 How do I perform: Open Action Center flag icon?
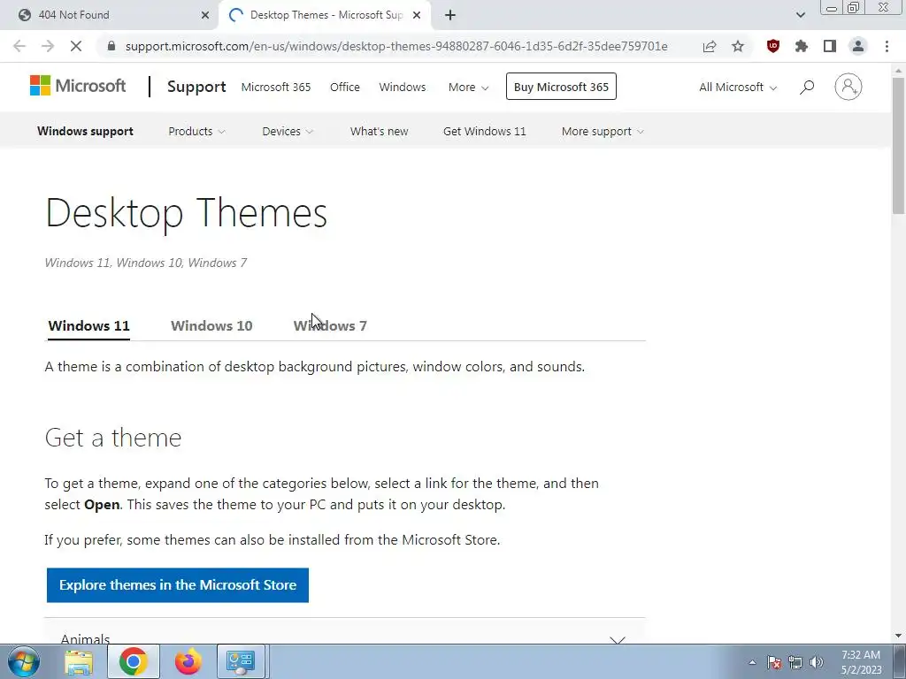point(774,662)
